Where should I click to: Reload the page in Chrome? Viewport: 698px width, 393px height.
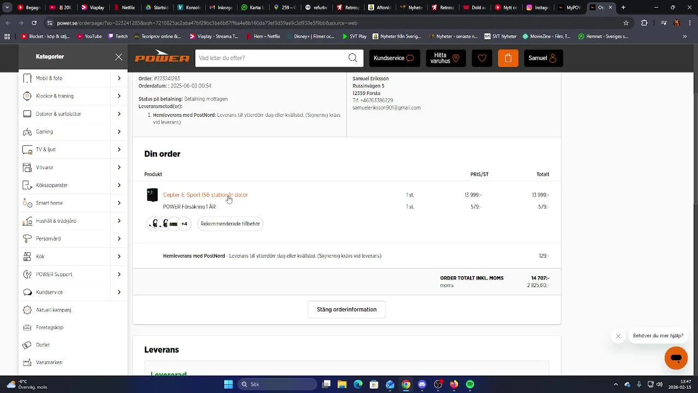point(34,23)
